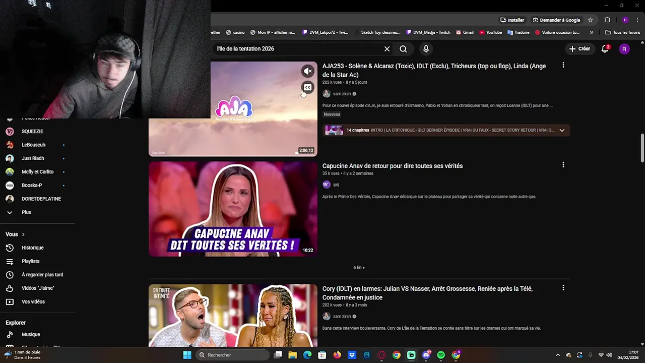Open the DORETDEPLATINE subscription
This screenshot has width=645, height=363.
coord(41,199)
